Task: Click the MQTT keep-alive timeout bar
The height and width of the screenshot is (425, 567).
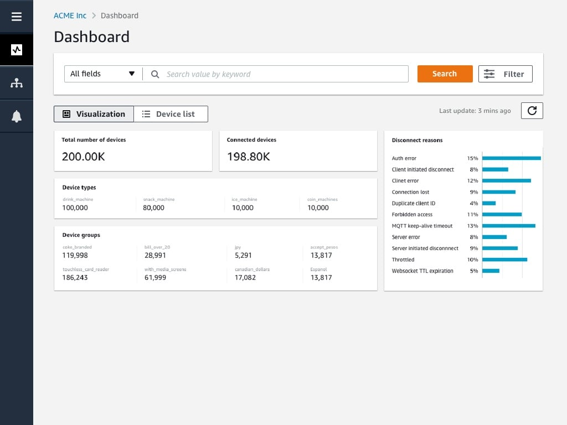Action: pos(508,226)
